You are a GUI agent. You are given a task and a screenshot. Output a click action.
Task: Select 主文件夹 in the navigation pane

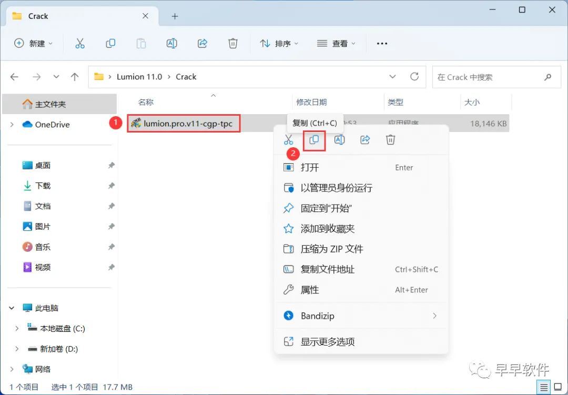[x=59, y=104]
